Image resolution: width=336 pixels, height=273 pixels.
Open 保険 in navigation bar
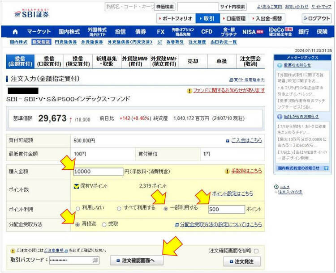[x=322, y=32]
